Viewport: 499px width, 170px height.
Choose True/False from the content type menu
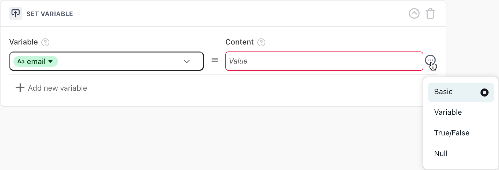452,133
